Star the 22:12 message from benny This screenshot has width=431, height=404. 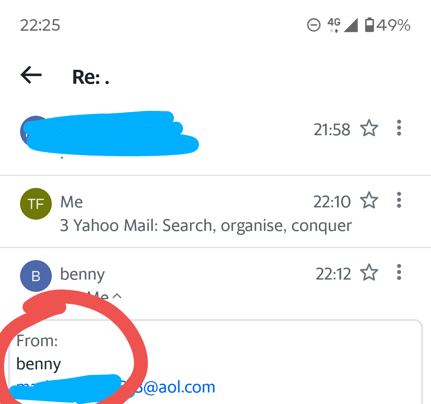369,273
